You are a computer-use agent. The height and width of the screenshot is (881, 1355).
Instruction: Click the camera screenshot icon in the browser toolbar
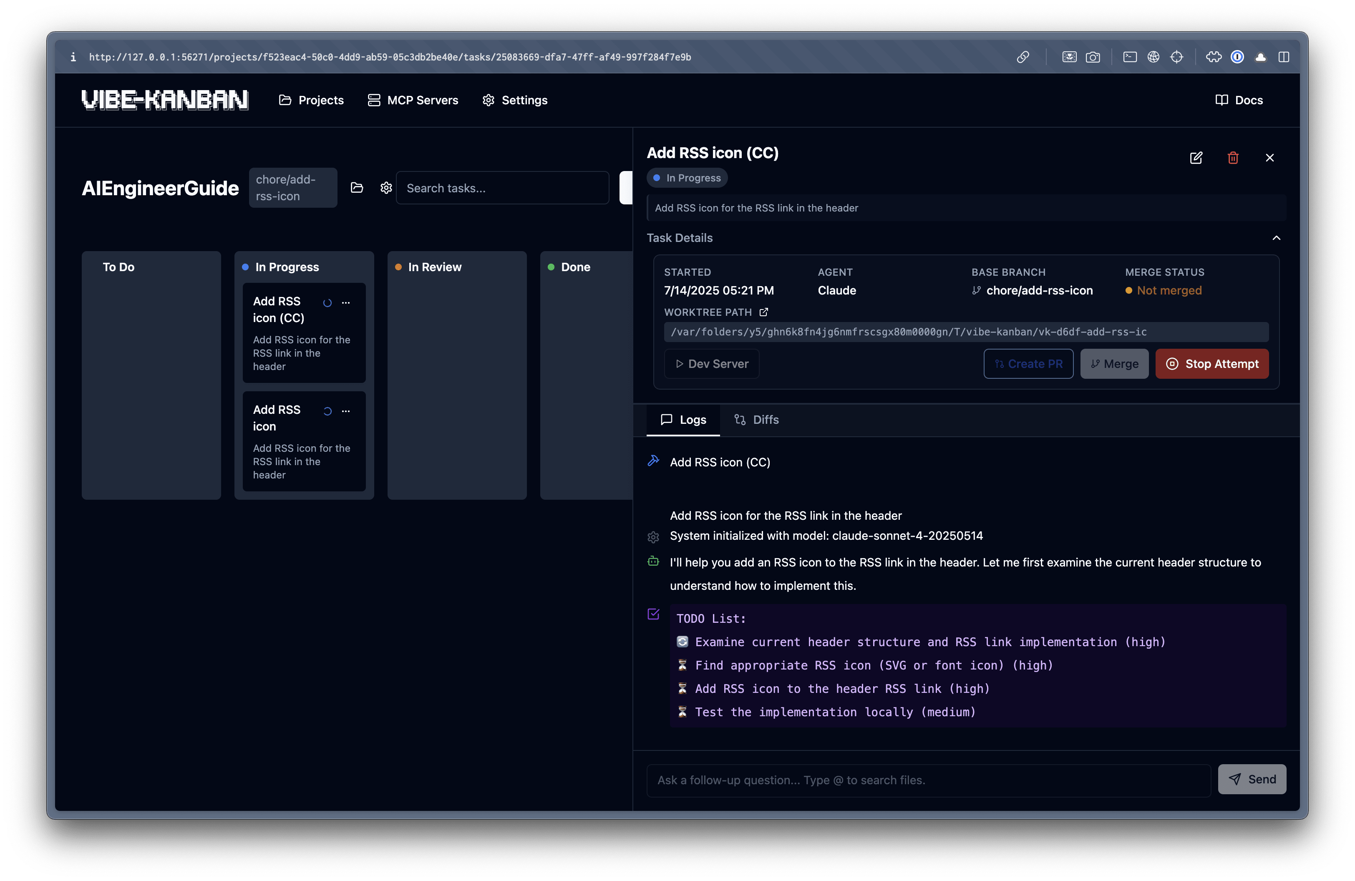click(x=1093, y=57)
